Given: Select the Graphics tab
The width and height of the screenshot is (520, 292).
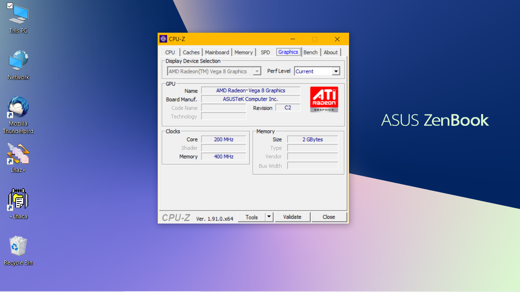Looking at the screenshot, I should click(x=288, y=52).
